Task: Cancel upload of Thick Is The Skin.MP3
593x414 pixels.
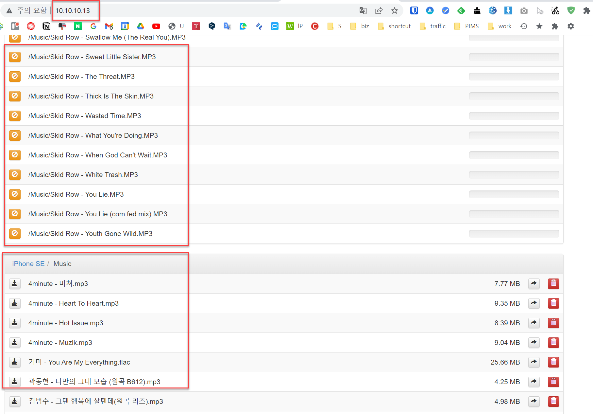Action: [x=15, y=96]
